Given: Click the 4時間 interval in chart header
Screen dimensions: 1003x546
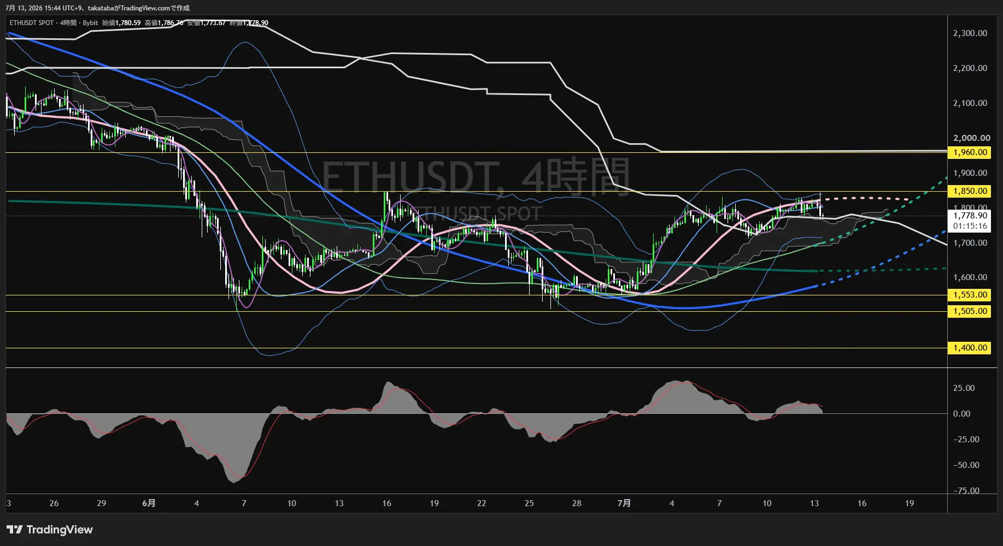Looking at the screenshot, I should coord(68,23).
